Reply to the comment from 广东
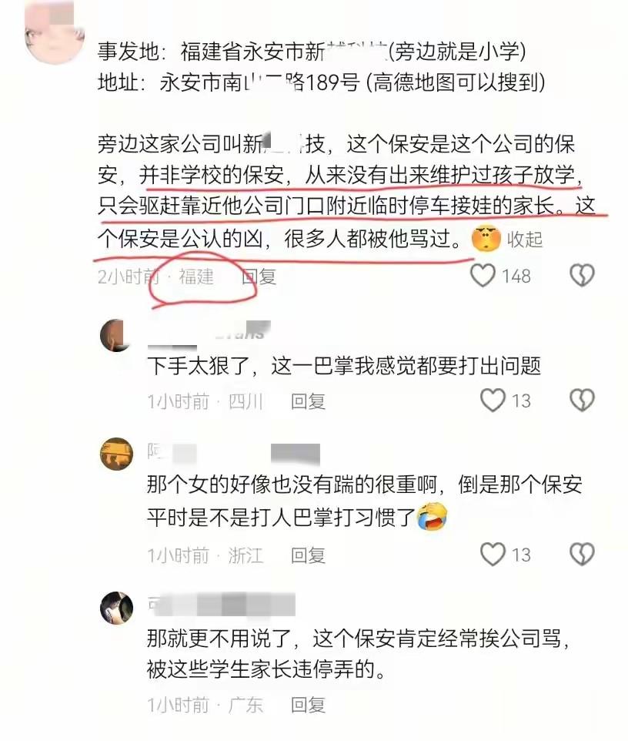Viewport: 628px width, 741px height. point(308,705)
